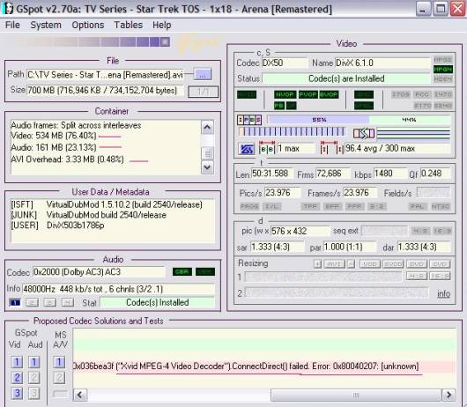Click the Qf 0.248 field
467x407 pixels.
435,174
